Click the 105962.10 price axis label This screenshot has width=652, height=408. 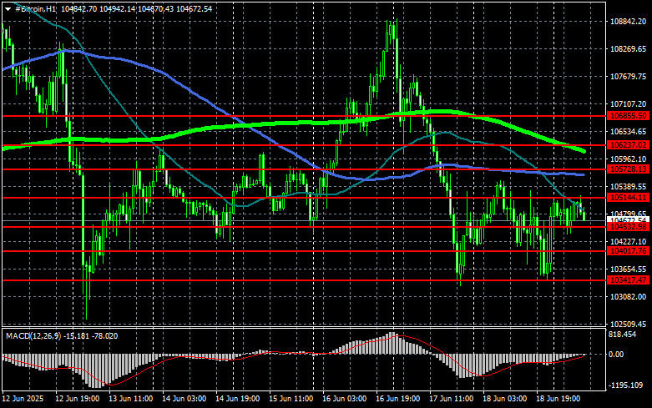point(628,159)
